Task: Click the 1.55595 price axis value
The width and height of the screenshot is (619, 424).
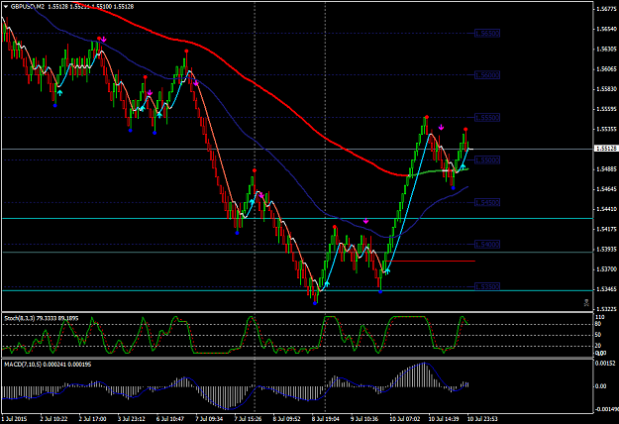Action: pyautogui.click(x=607, y=109)
